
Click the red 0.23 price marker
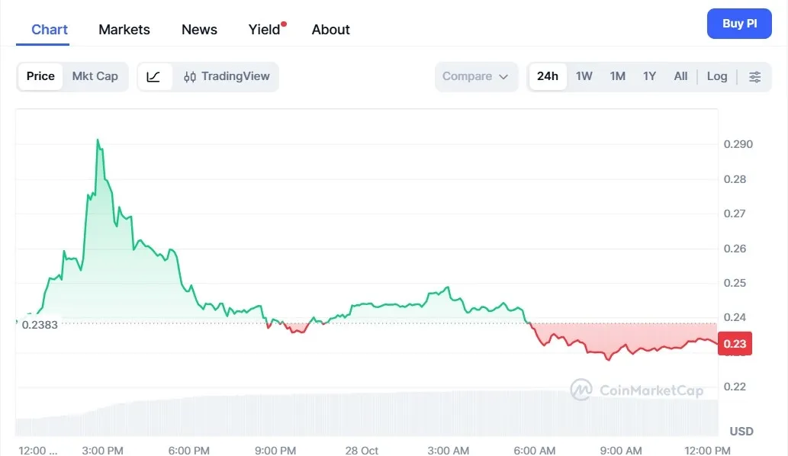[x=735, y=343]
